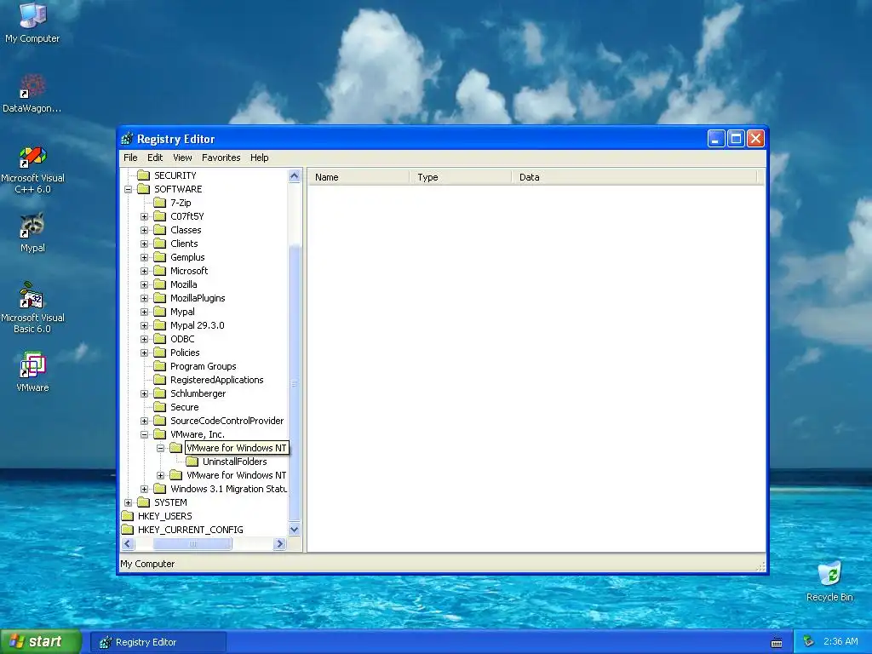Click the taskbar clock showing 2:36 AM
872x654 pixels.
click(x=840, y=642)
